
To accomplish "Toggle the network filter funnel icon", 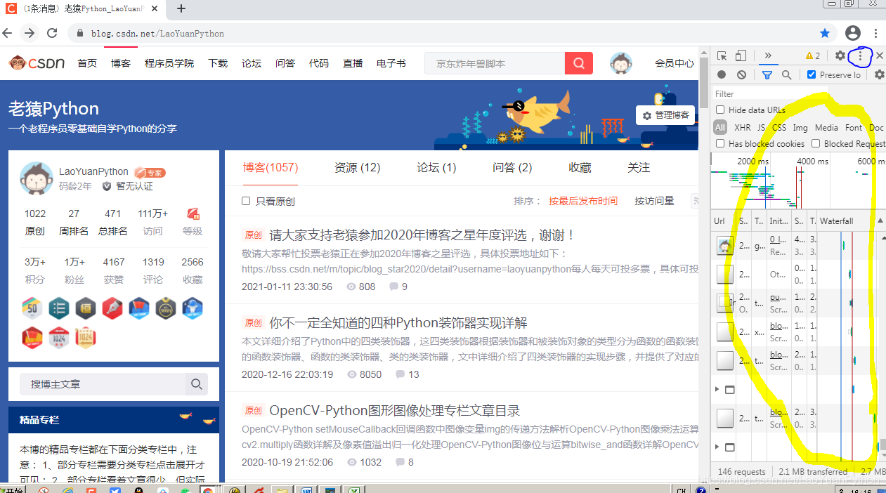I will coord(767,74).
